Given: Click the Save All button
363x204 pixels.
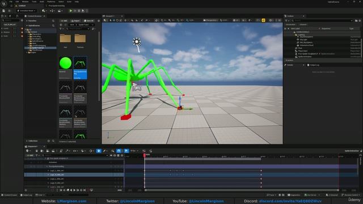Looking at the screenshot, I should 88,20.
